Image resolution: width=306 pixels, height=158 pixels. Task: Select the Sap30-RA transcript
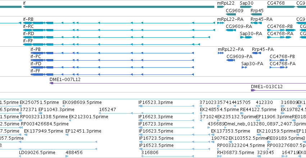(246, 37)
